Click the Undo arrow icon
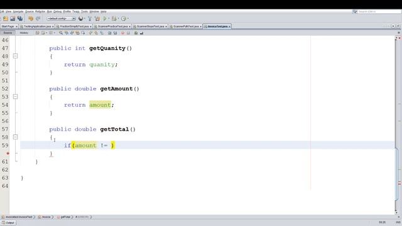The width and height of the screenshot is (402, 226). click(x=31, y=18)
